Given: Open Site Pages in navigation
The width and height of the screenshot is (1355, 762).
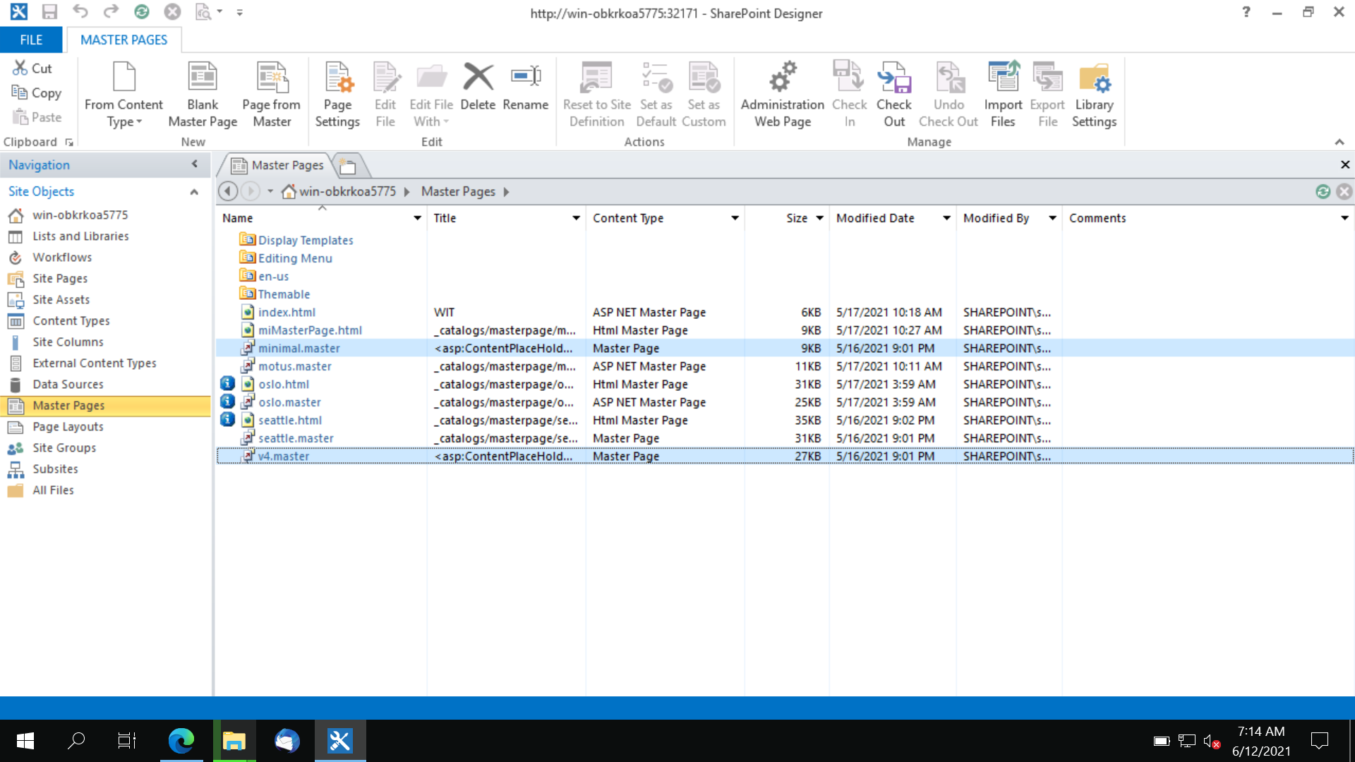Looking at the screenshot, I should [x=60, y=278].
